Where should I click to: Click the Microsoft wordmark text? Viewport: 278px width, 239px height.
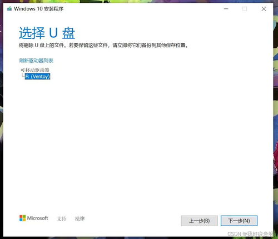coord(38,218)
